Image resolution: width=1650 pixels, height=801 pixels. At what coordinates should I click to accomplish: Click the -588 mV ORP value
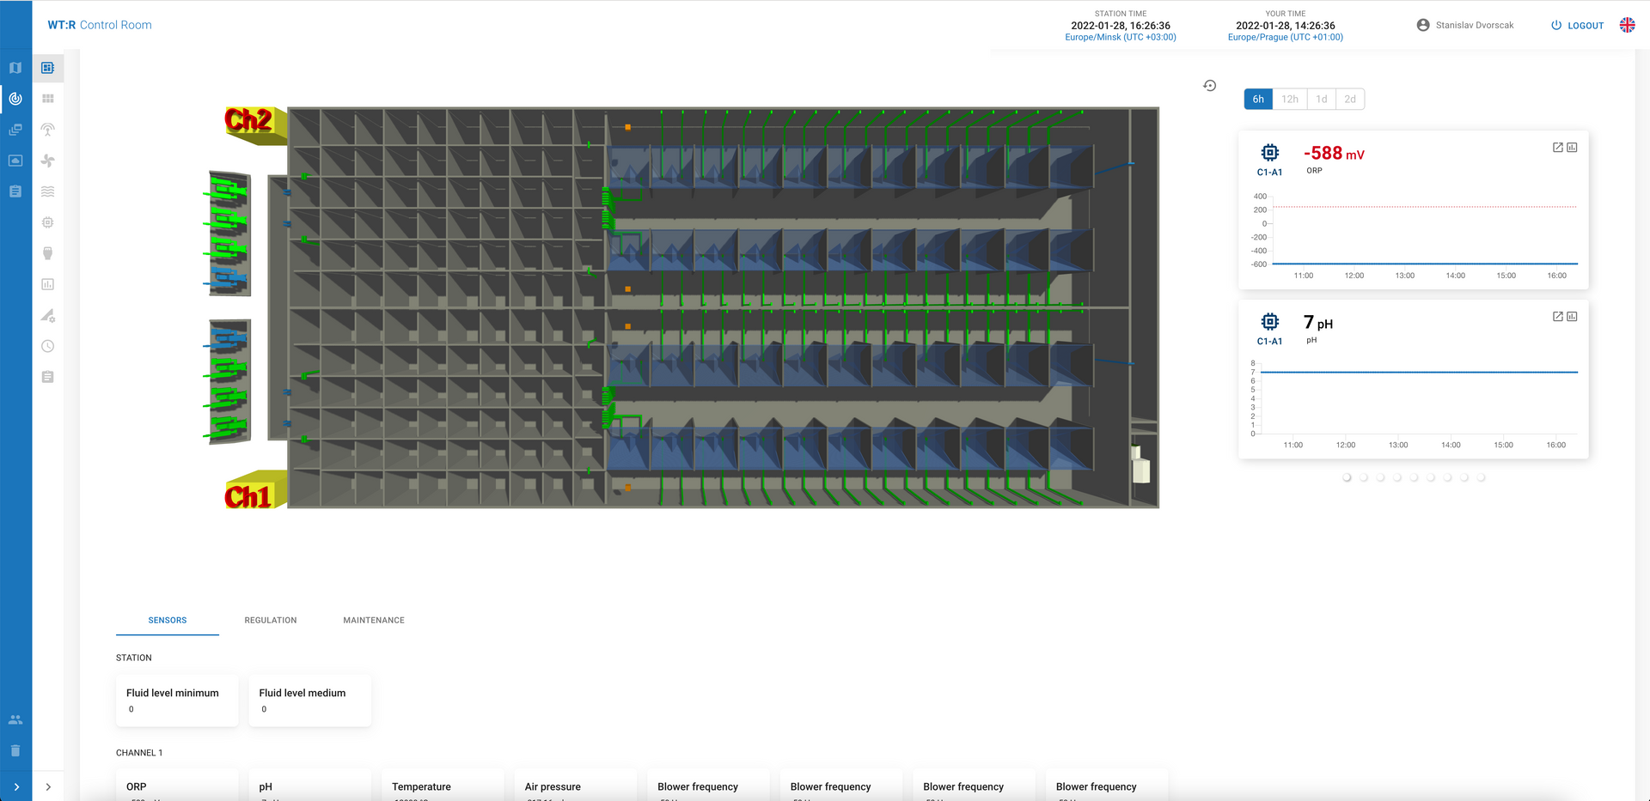pos(1334,153)
